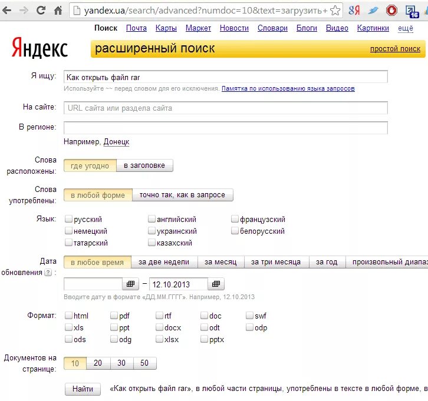Screen dimensions: 428x401
Task: Open the Почта menu link
Action: coord(136,28)
